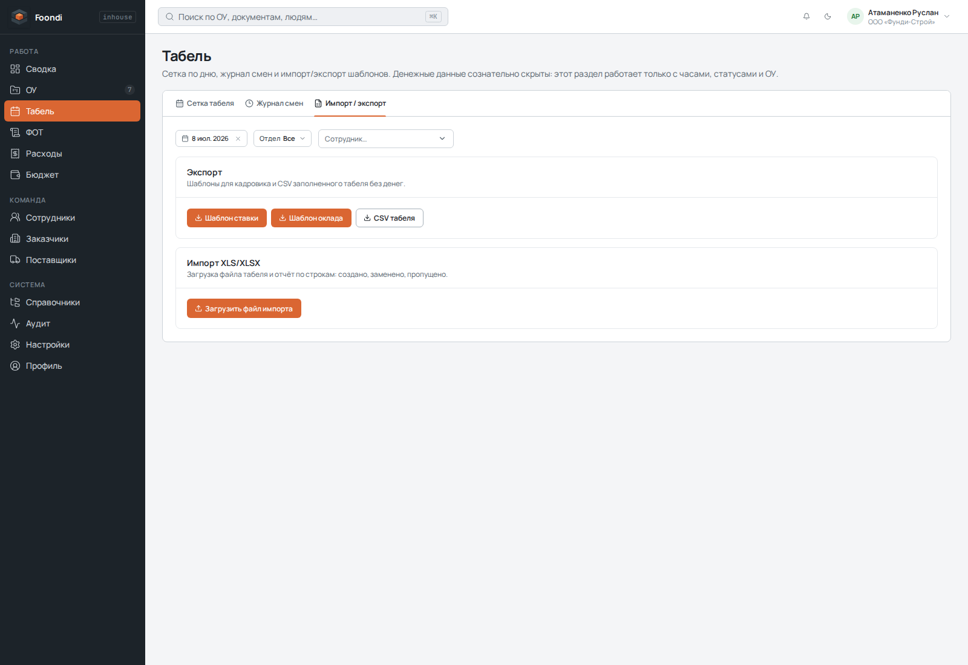968x665 pixels.
Task: Click Загрузить файл импорта
Action: click(x=244, y=308)
